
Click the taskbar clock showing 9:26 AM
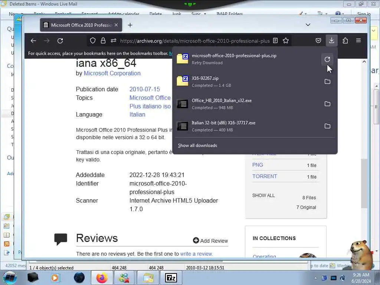click(x=361, y=278)
